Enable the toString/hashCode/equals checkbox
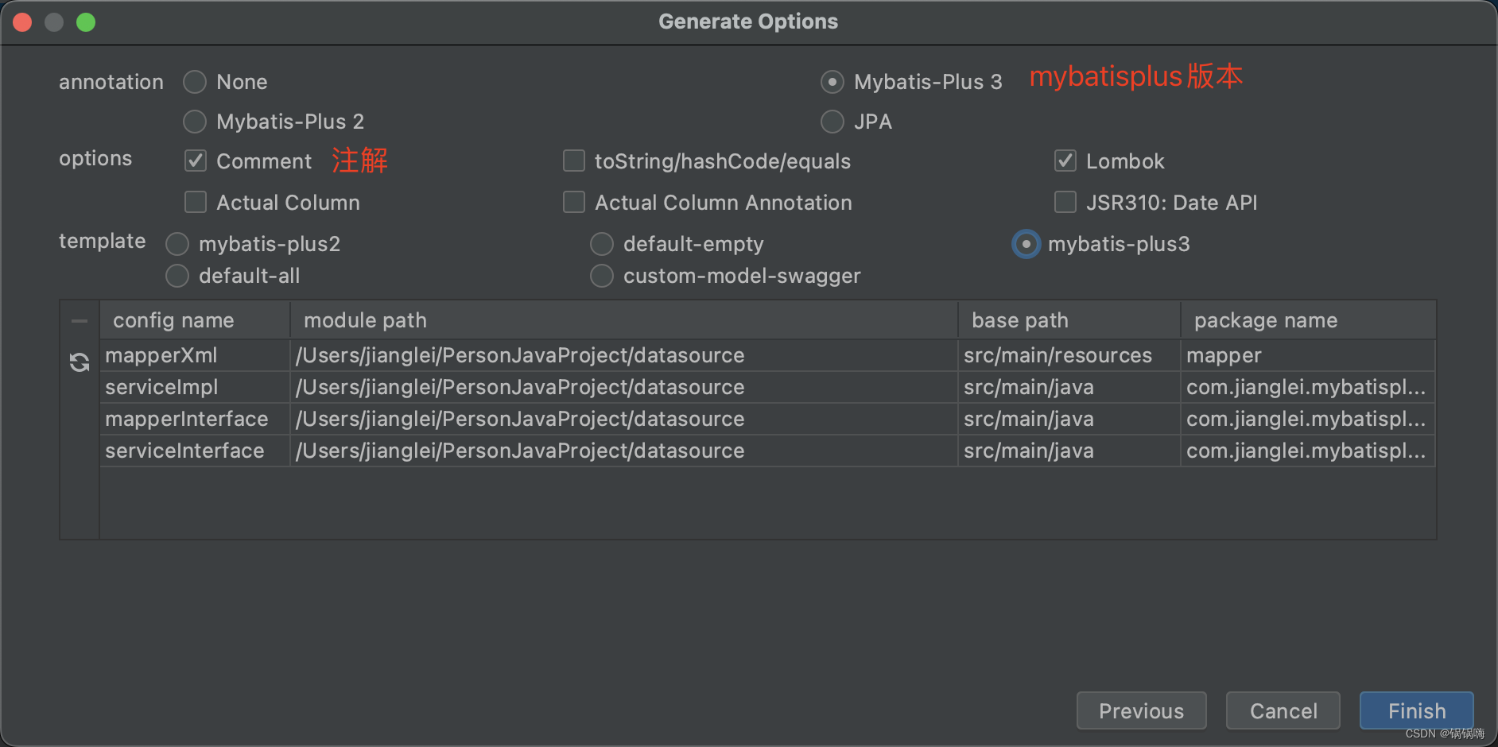This screenshot has width=1498, height=747. (x=574, y=161)
